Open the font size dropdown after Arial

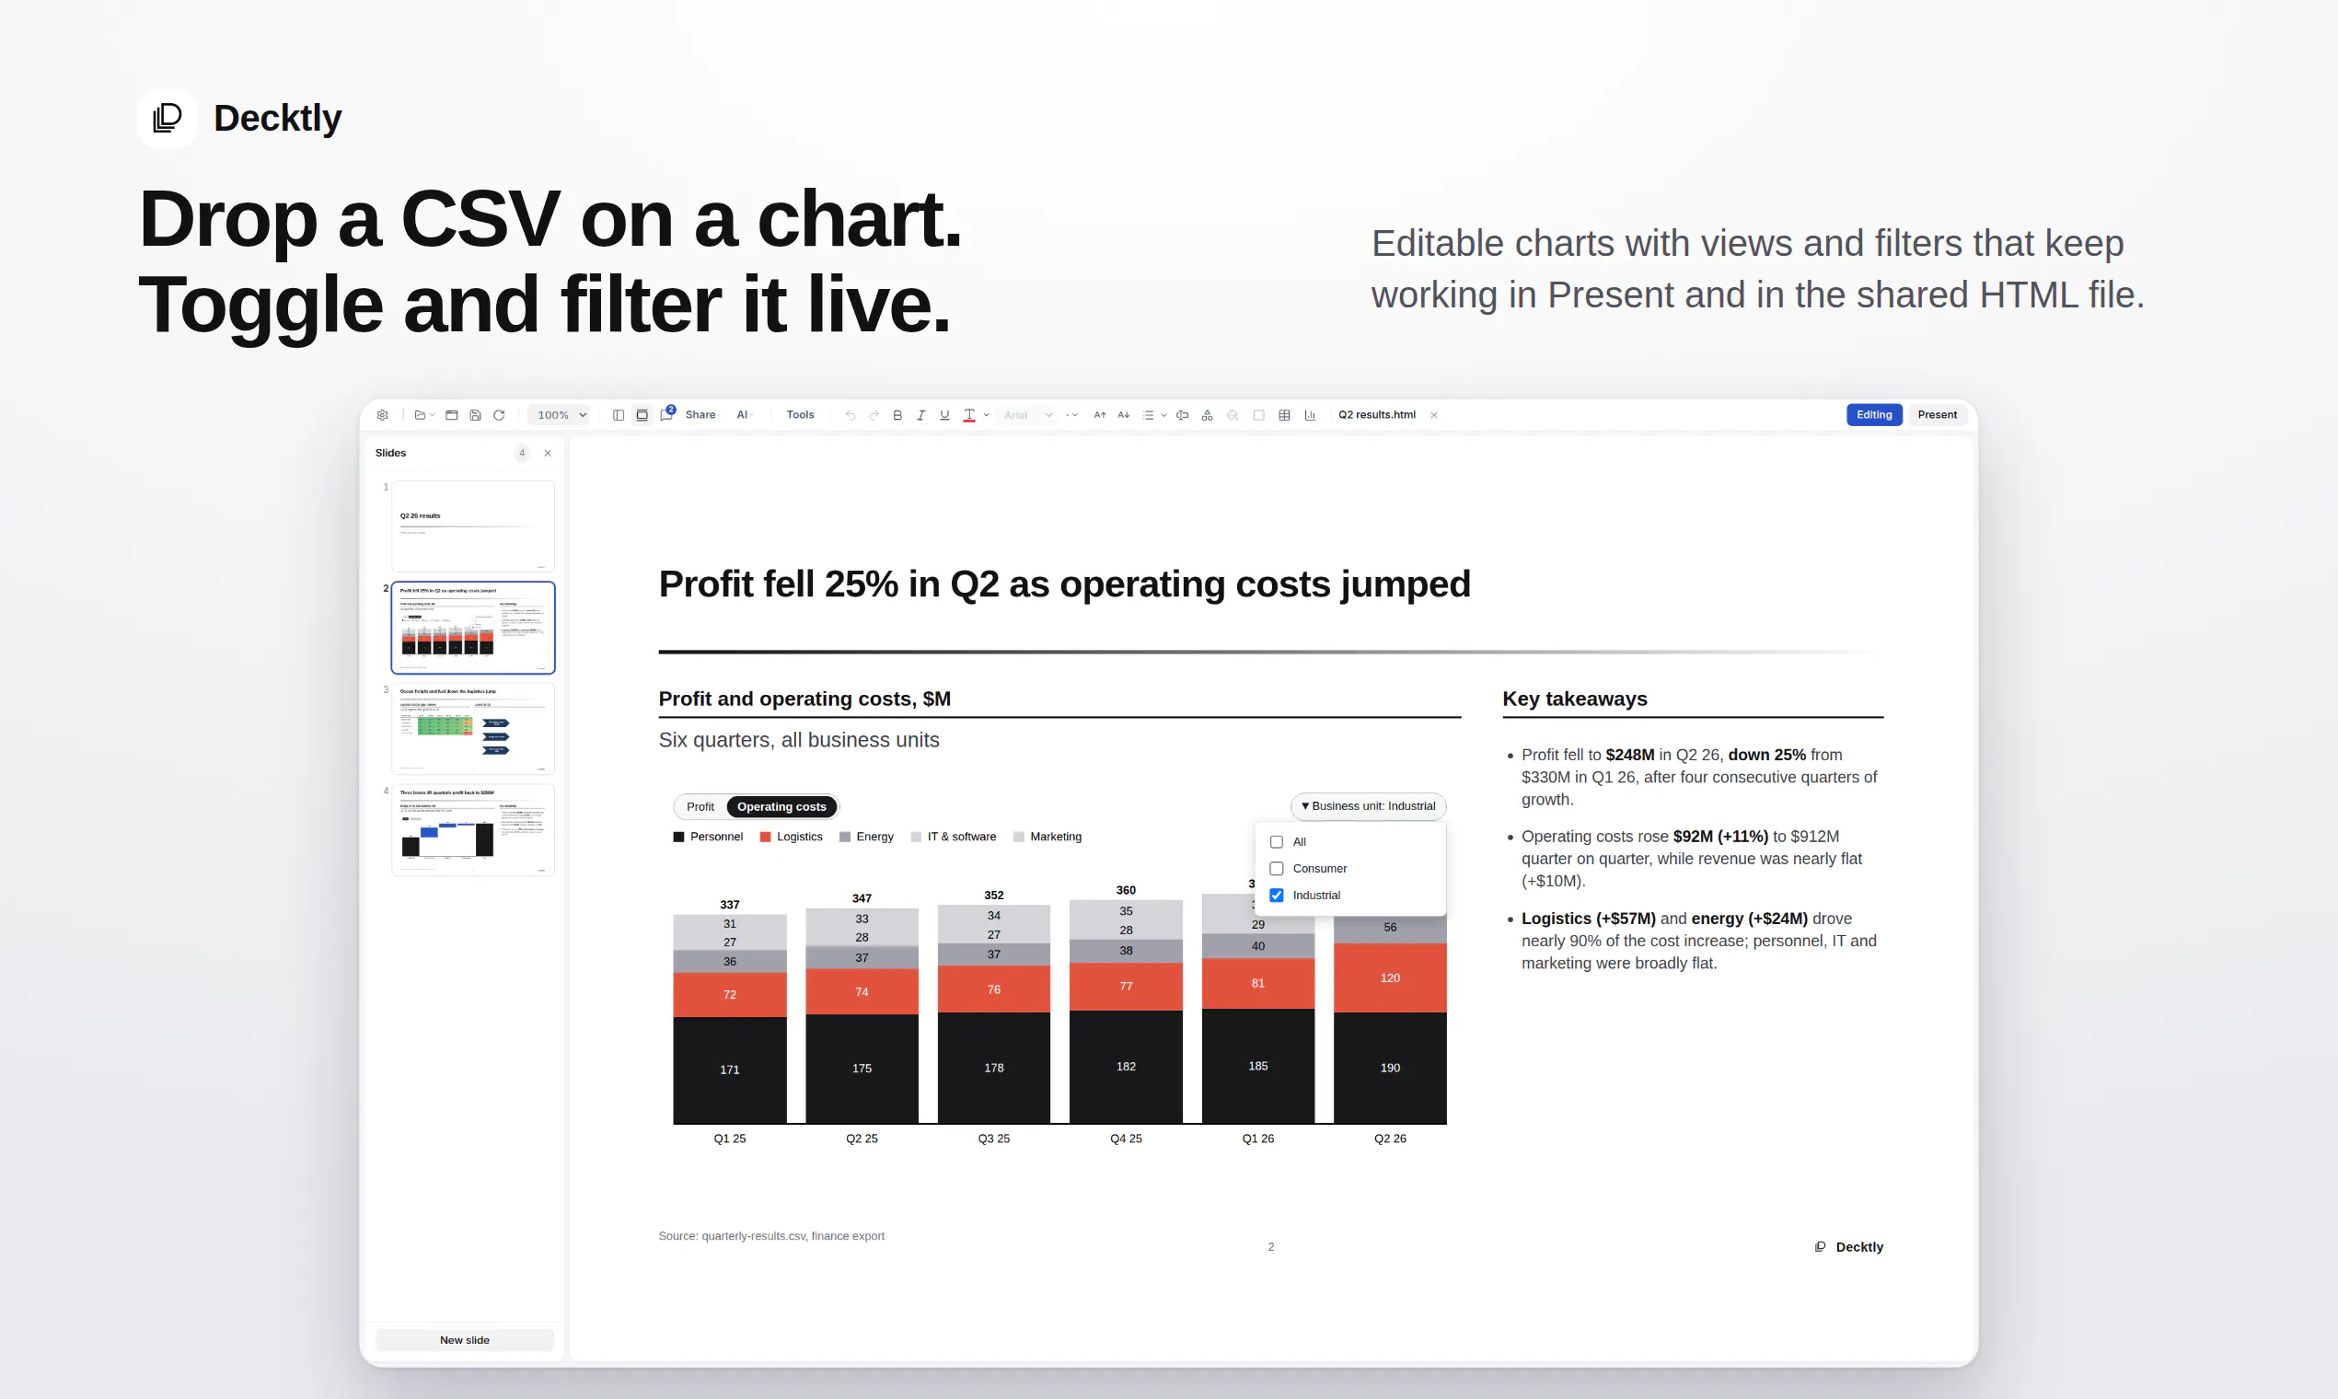click(x=1072, y=415)
